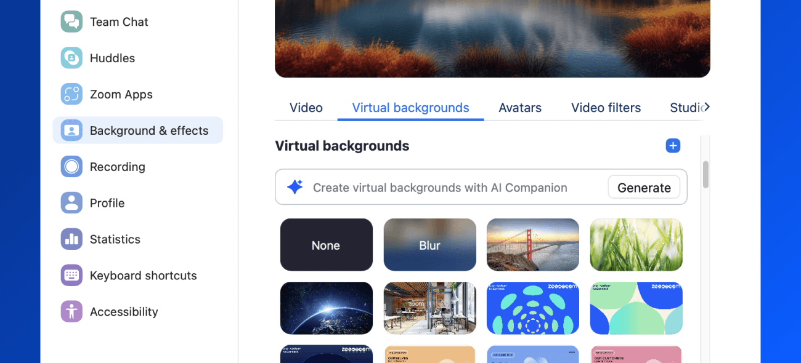This screenshot has height=363, width=801.
Task: Choose the Zoom office interior background
Action: [430, 308]
